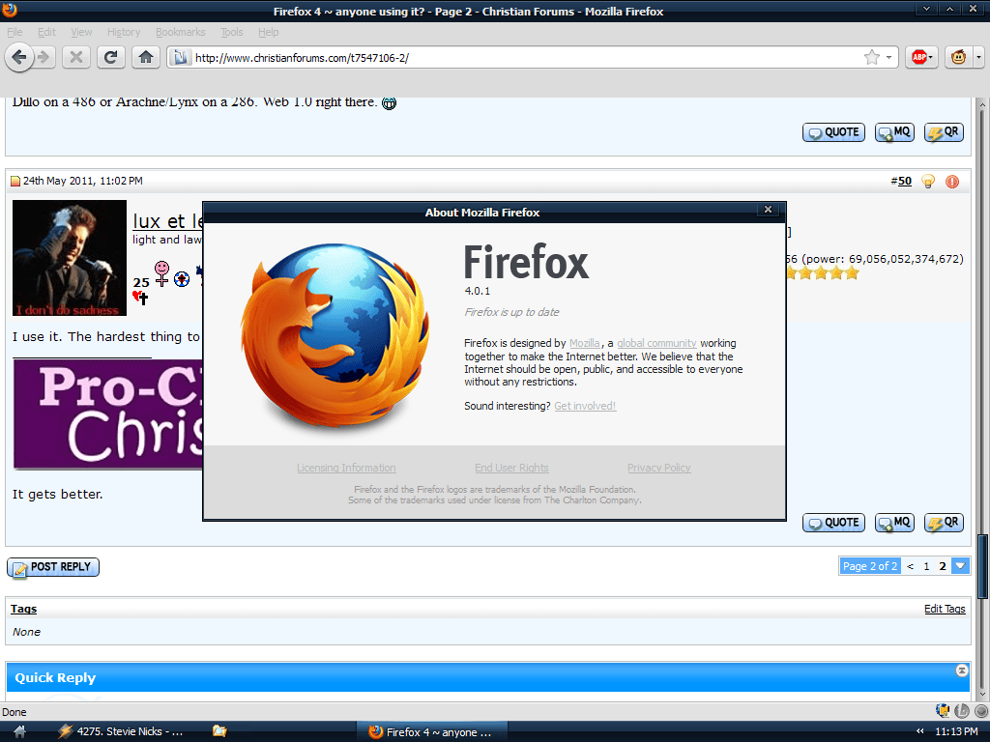Image resolution: width=990 pixels, height=742 pixels.
Task: Click the pink female gender icon
Action: point(162,273)
